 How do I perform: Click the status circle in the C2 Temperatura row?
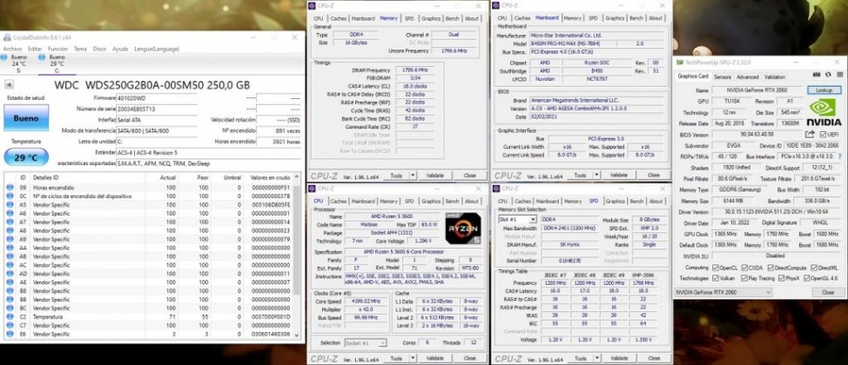pos(10,317)
